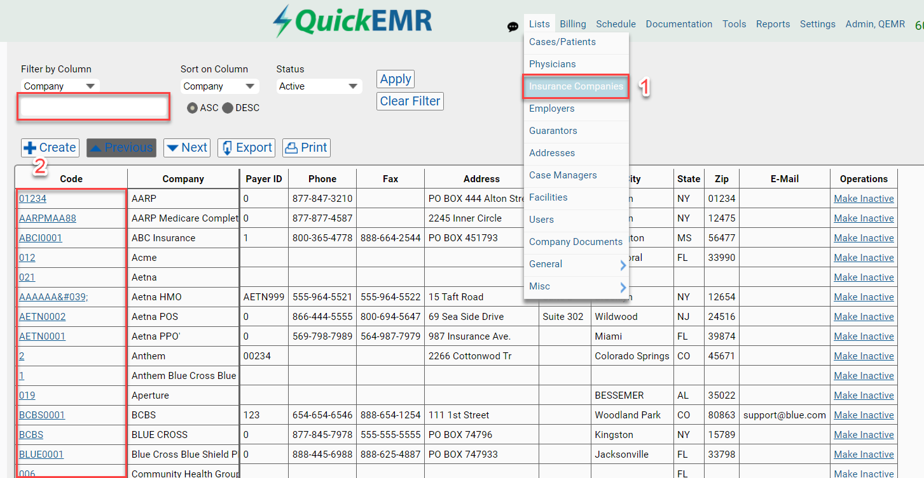This screenshot has height=478, width=924.
Task: Open the Filter by Column dropdown
Action: coord(60,86)
